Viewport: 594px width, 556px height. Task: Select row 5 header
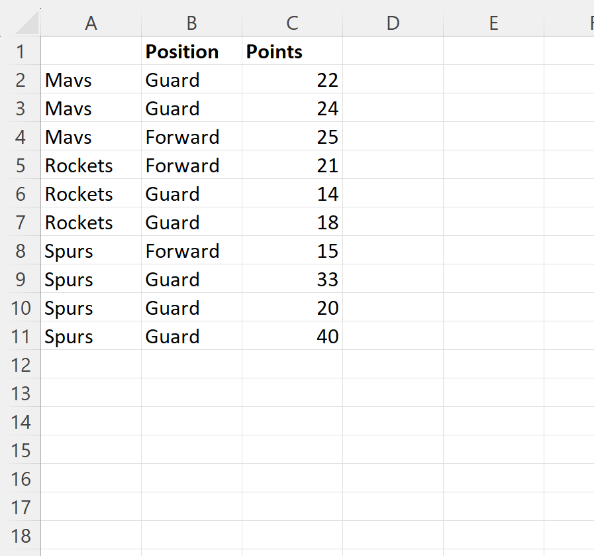21,165
